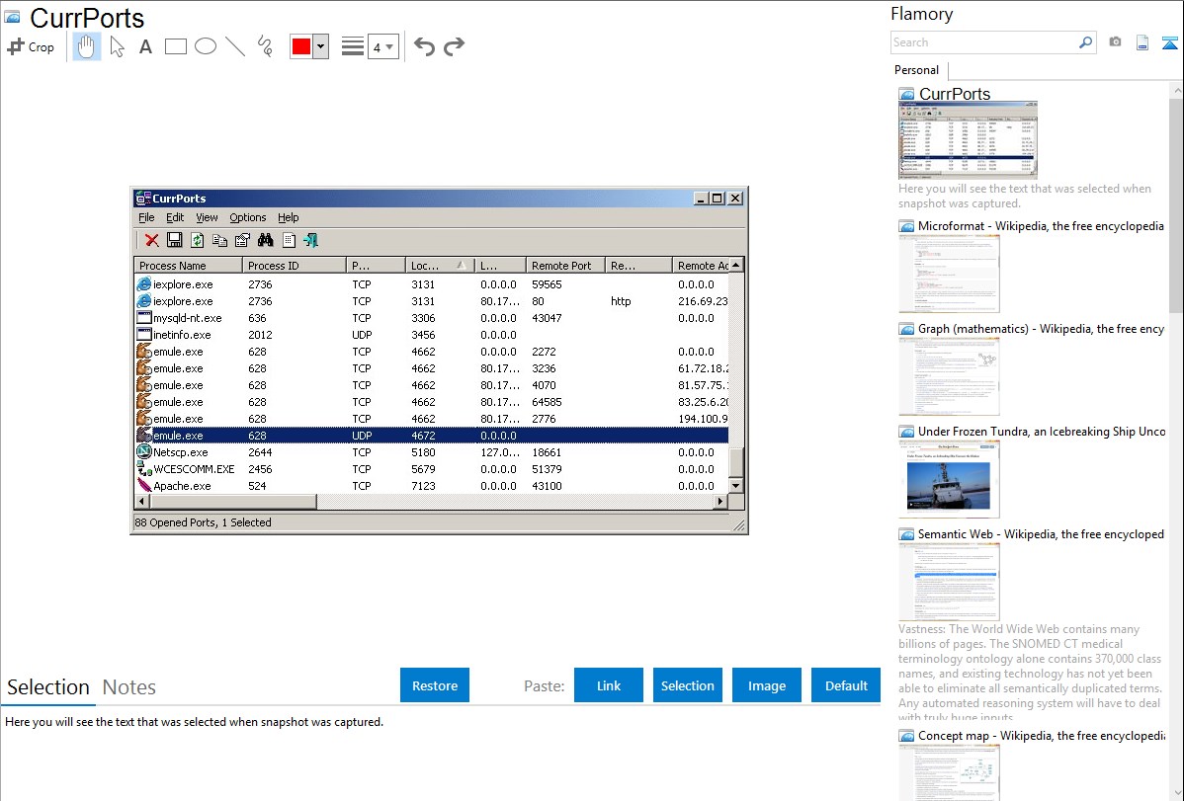Viewport: 1184px width, 801px height.
Task: Switch to the Notes tab
Action: click(129, 687)
